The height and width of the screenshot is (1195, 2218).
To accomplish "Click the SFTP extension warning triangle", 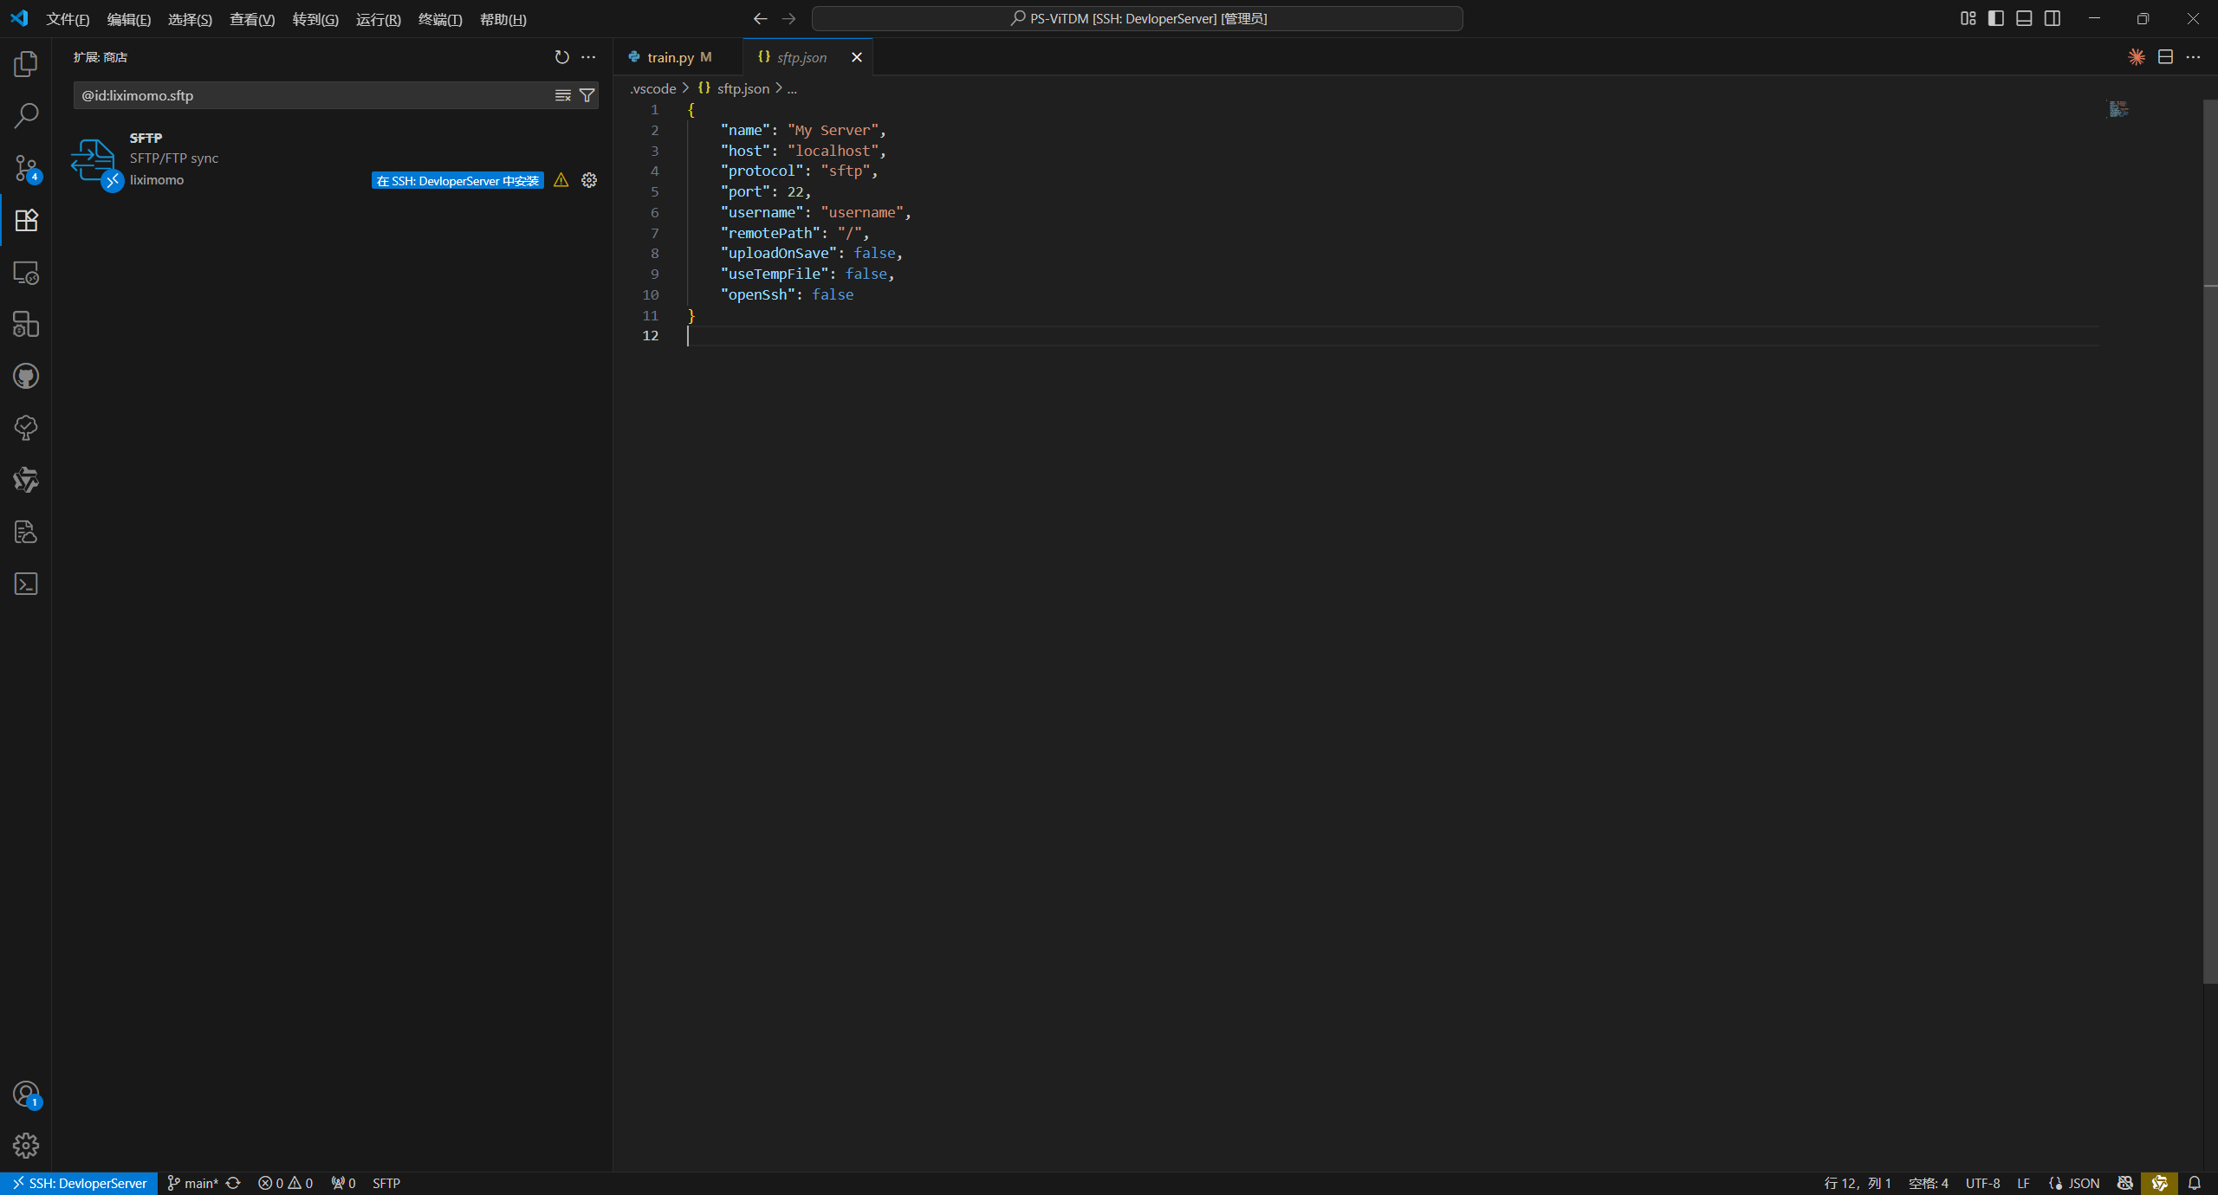I will tap(561, 180).
